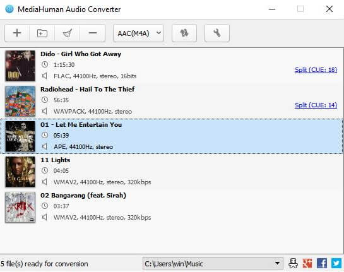
Task: Click the clock icon in the Bangarang row
Action: pyautogui.click(x=45, y=206)
